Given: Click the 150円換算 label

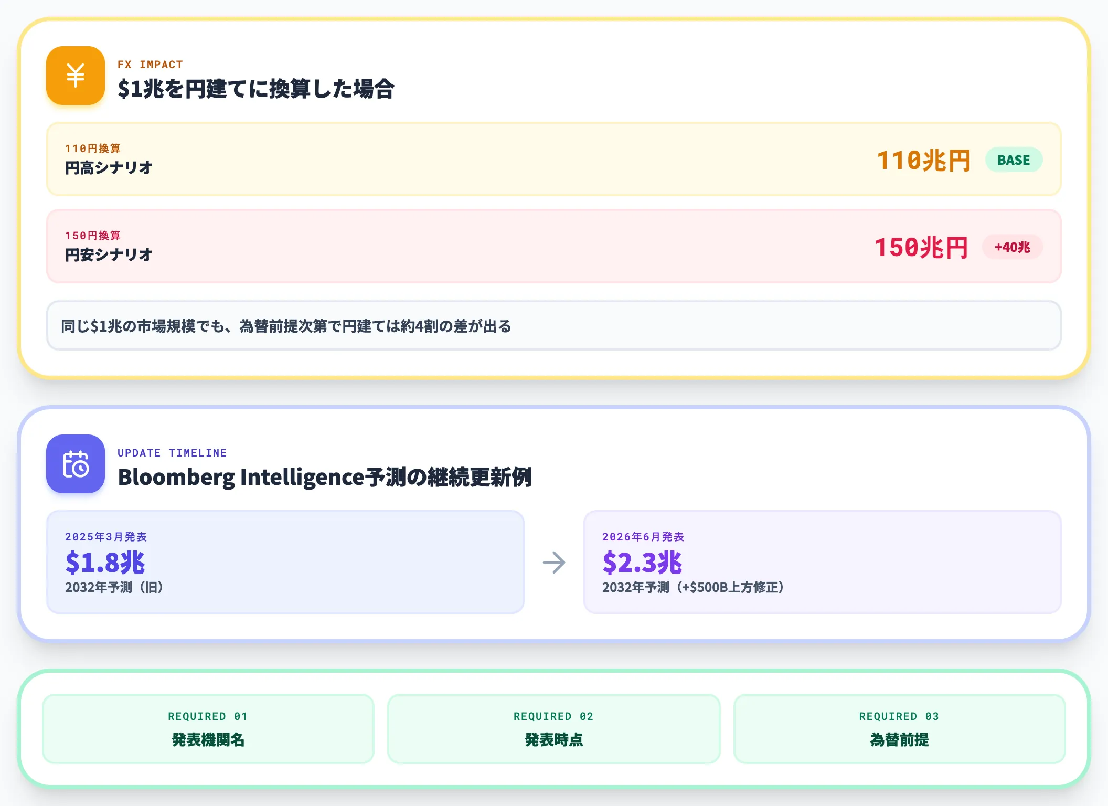Looking at the screenshot, I should tap(93, 236).
